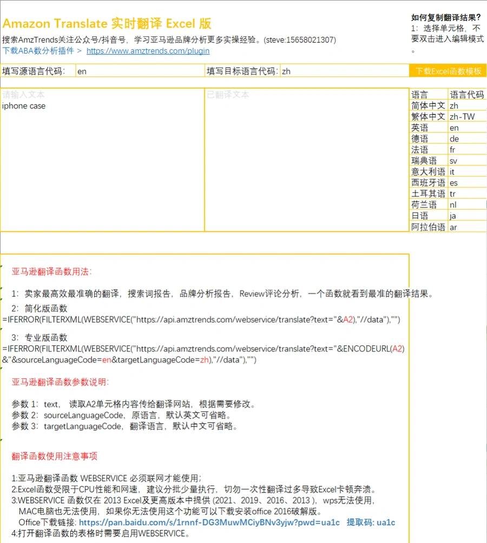Click the 参数 3 targetLanguageCode line
Viewport: 487px width, 543px height.
(x=125, y=426)
